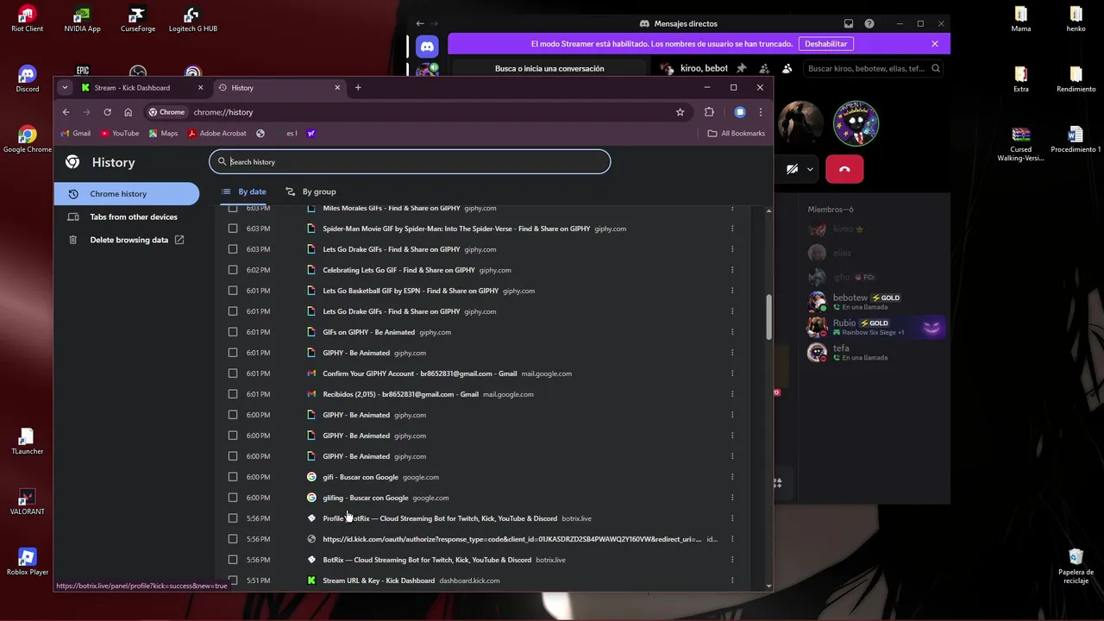The image size is (1104, 621).
Task: Open BotRix Cloud Streaming Bot history link
Action: pos(427,560)
